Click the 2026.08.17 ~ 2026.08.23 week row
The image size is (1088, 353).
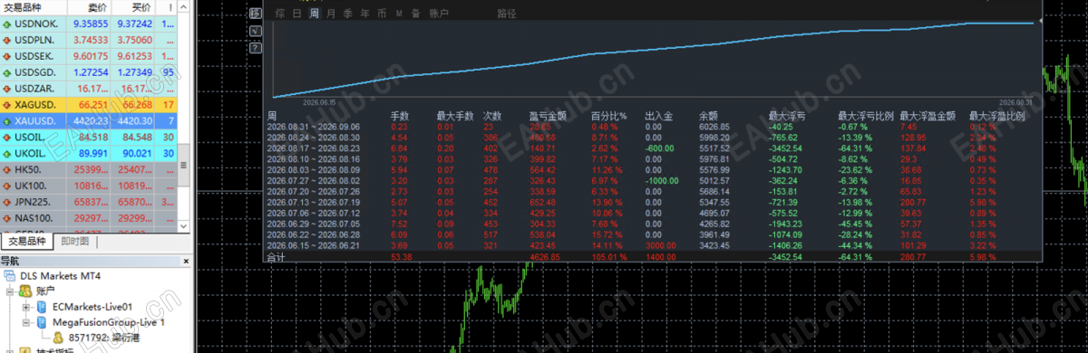tap(653, 148)
